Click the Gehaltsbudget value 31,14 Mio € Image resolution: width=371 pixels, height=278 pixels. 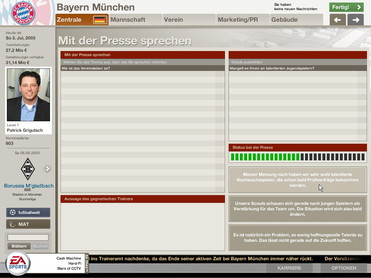[x=17, y=63]
